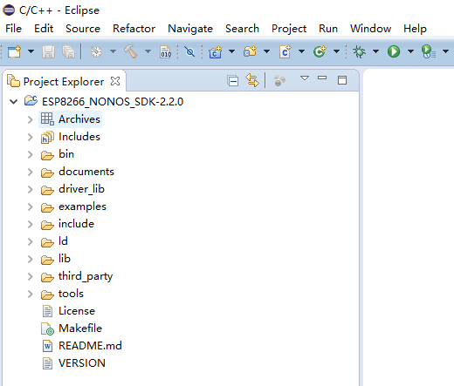
Task: Click the Debug bug icon
Action: pyautogui.click(x=359, y=51)
